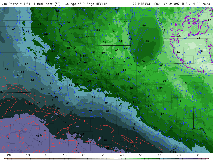This screenshot has height=160, width=213.
Task: Click the "20" label under the color bar
Action: click(84, 155)
